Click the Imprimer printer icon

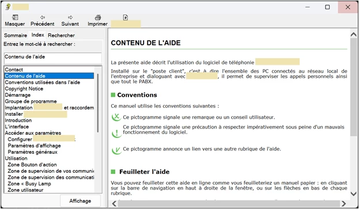pos(98,17)
